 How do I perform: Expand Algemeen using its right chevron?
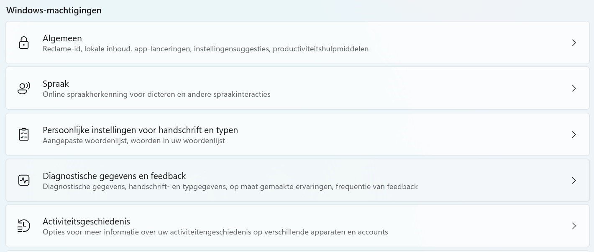pos(574,43)
